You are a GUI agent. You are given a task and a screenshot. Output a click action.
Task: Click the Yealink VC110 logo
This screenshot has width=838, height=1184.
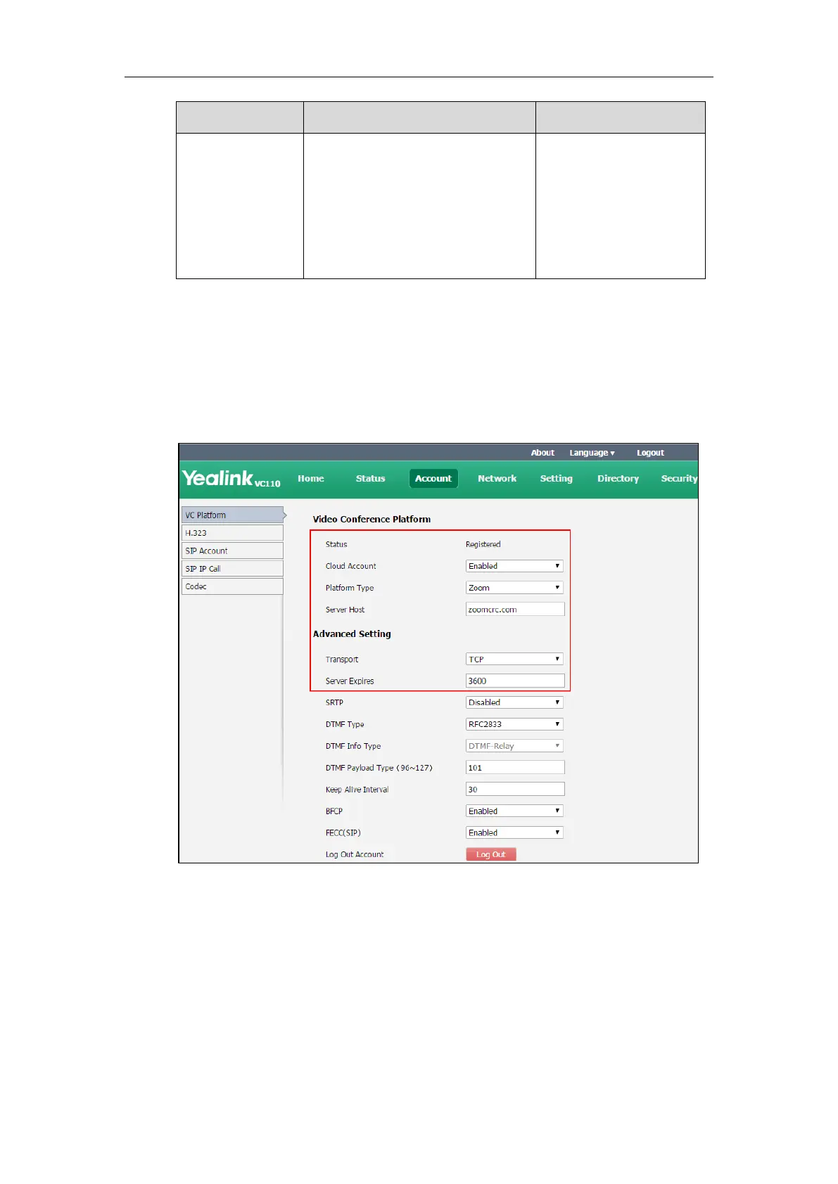point(231,479)
